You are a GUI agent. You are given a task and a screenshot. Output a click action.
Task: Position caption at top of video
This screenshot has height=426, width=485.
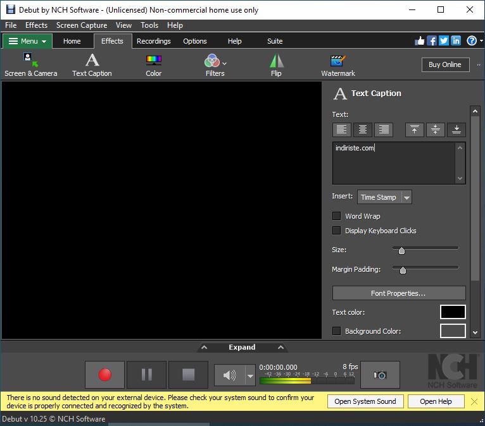[415, 130]
